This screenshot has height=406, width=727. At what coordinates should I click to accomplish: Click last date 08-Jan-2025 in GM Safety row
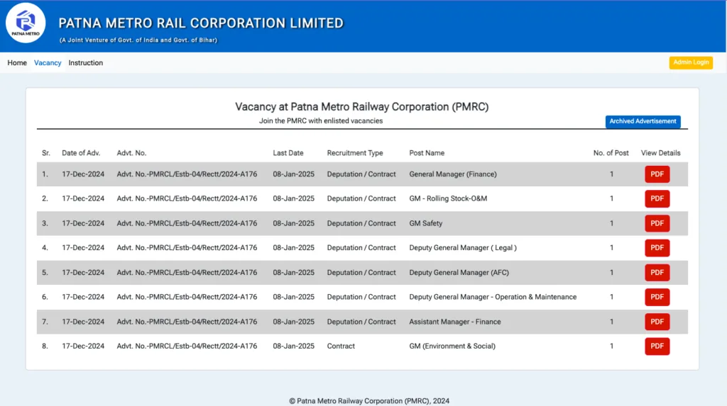[293, 223]
